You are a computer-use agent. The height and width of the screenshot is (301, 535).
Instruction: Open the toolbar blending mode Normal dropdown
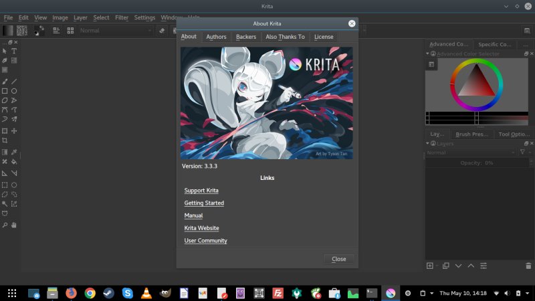pos(116,31)
